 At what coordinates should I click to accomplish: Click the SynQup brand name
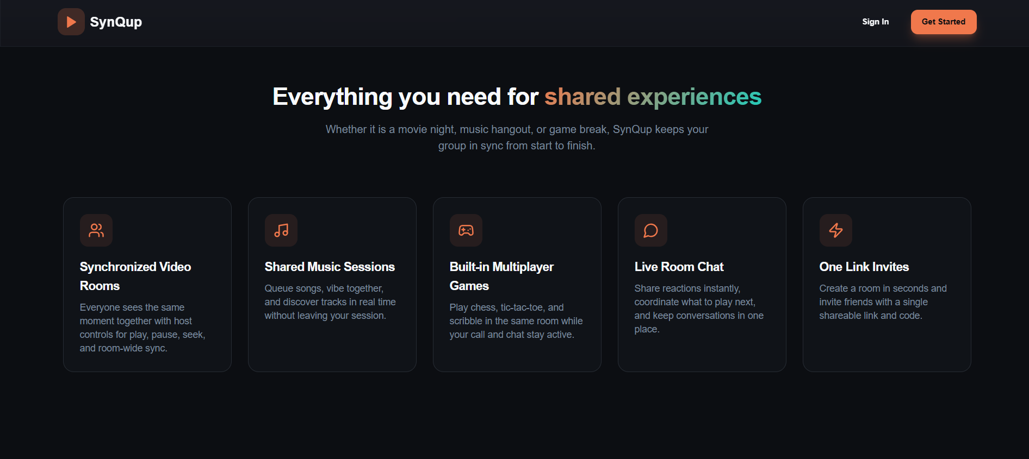pos(116,22)
